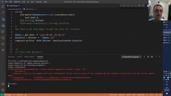The image size is (171, 96).
Task: Open the Edit menu
Action: point(11,2)
